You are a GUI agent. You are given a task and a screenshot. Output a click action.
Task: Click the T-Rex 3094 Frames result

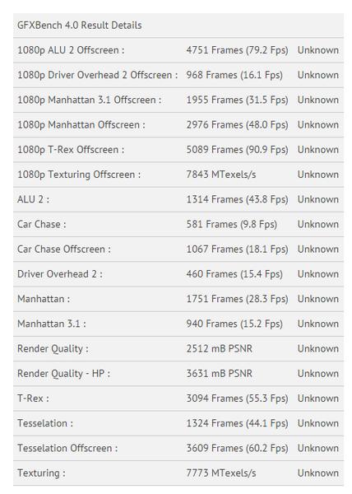pyautogui.click(x=237, y=398)
